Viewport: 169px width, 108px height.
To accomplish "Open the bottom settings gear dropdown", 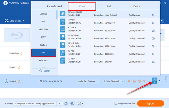I will (81, 104).
